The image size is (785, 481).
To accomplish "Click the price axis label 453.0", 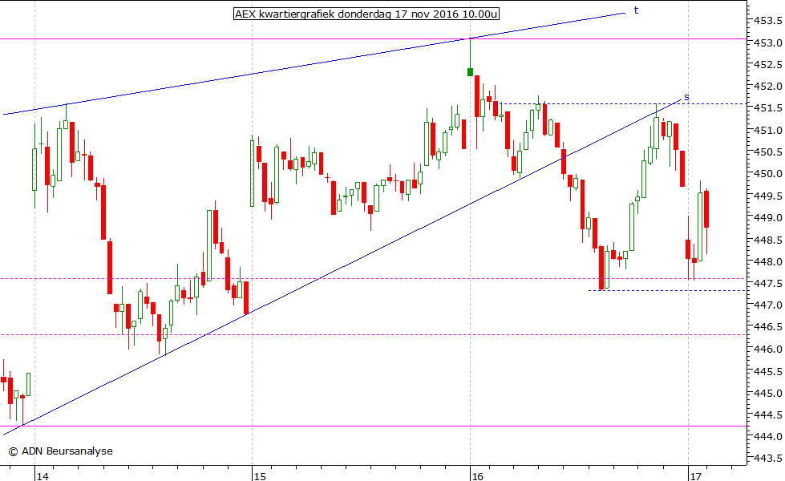I will (x=768, y=42).
